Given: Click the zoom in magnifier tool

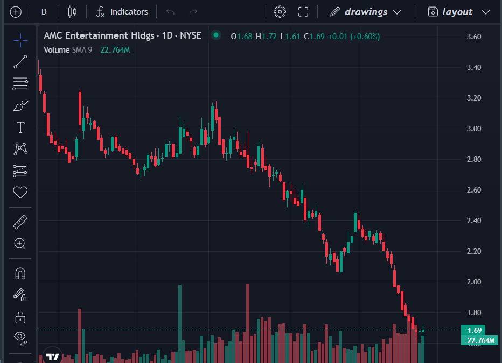Looking at the screenshot, I should point(20,244).
